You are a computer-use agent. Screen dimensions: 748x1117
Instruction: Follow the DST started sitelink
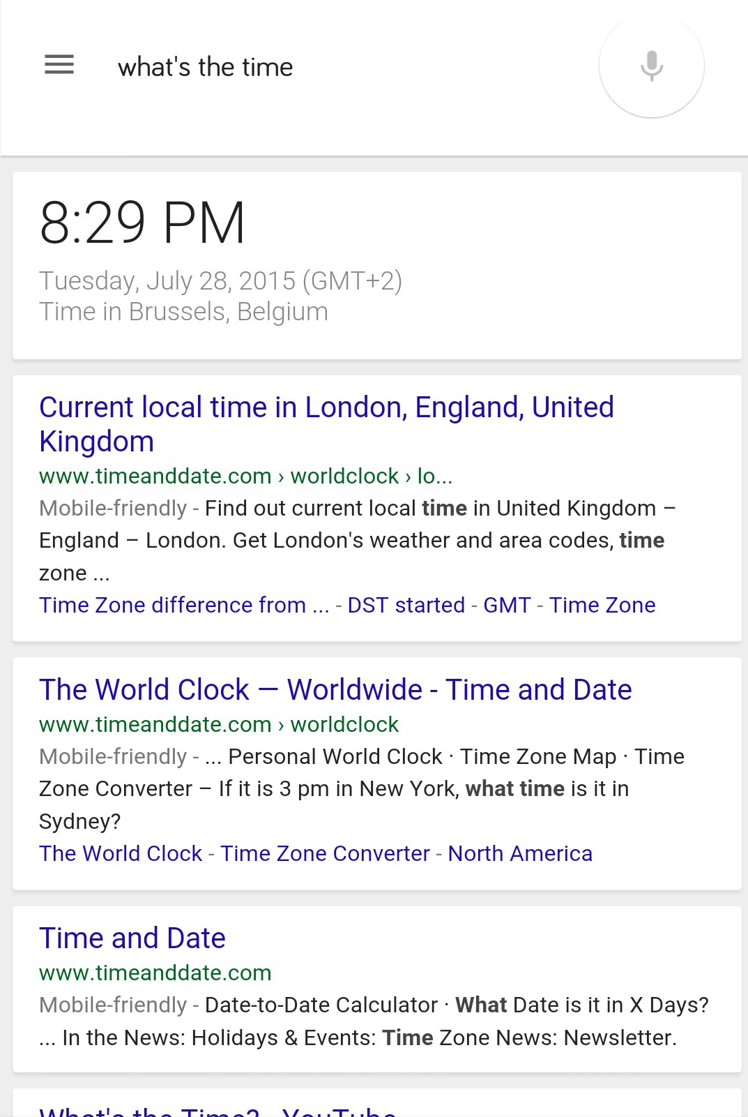406,605
